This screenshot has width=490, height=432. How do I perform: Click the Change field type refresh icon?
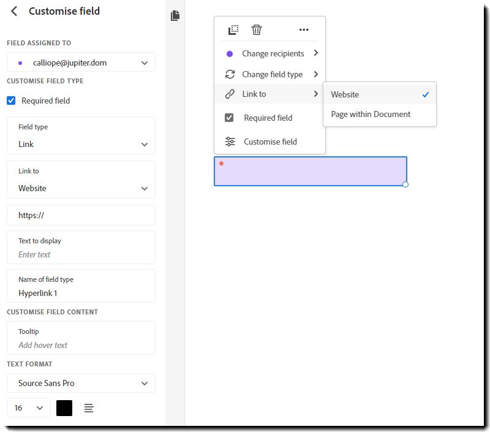pos(230,74)
